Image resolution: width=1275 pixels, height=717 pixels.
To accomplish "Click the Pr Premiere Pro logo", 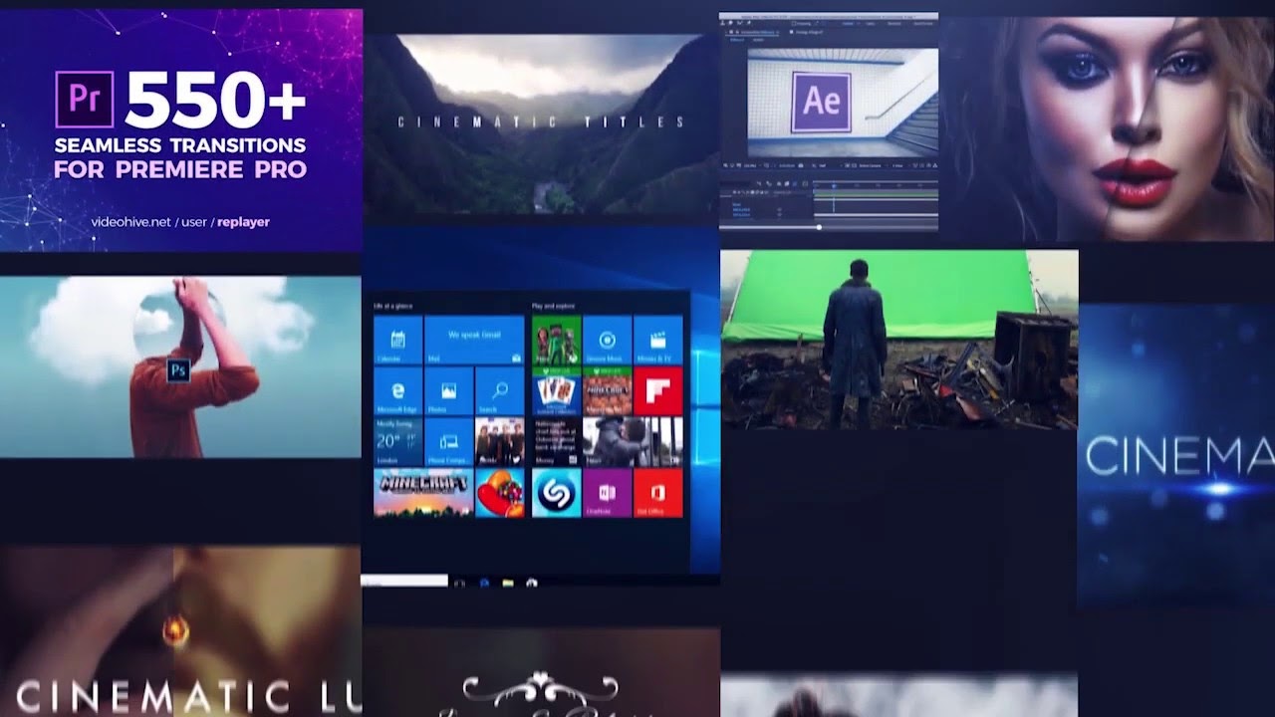I will [85, 100].
